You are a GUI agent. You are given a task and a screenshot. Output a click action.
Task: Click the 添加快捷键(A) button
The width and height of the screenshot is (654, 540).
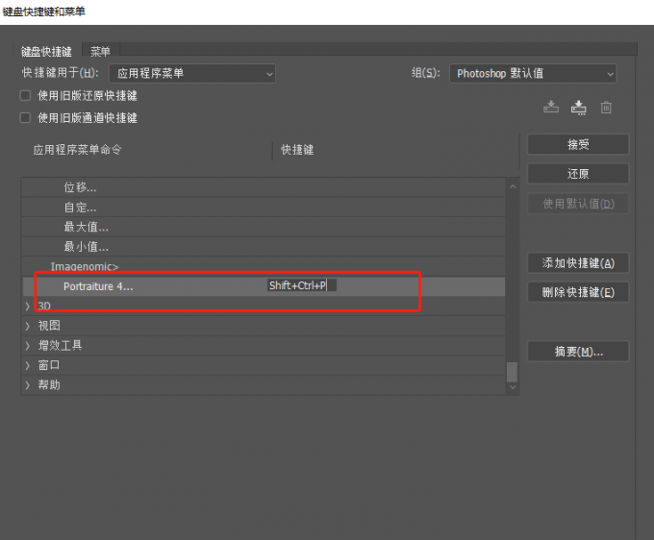(x=578, y=263)
